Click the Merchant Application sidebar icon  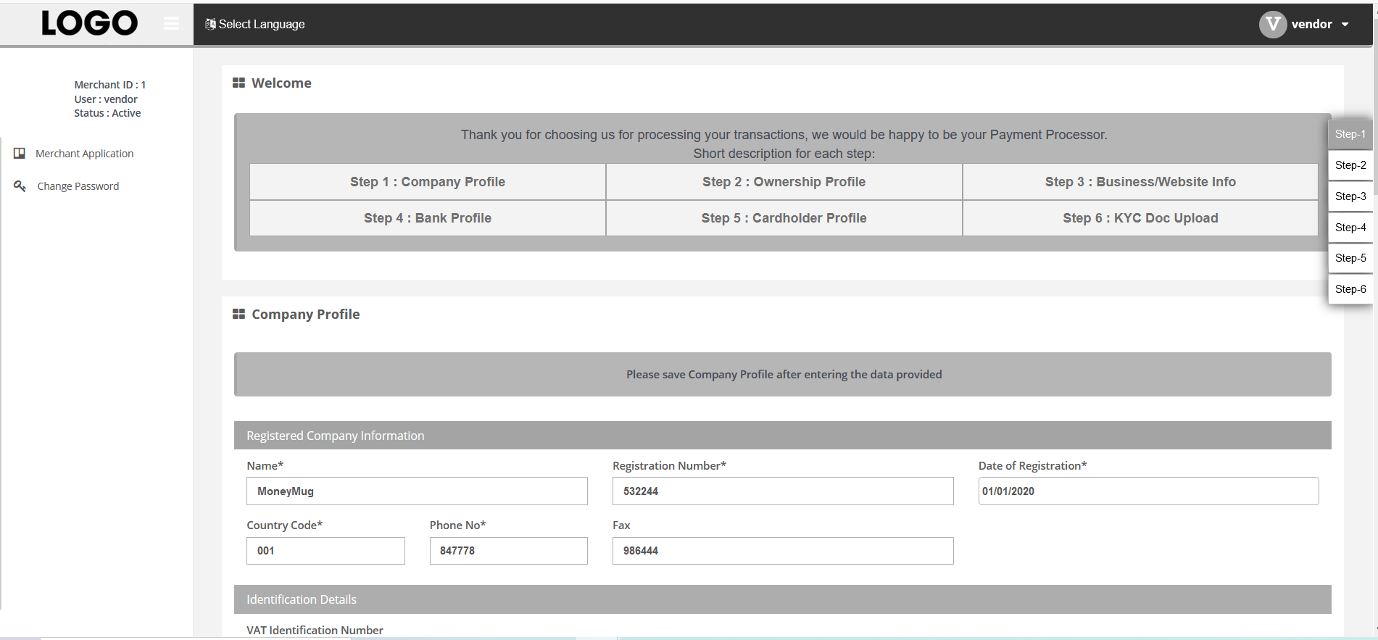tap(20, 154)
